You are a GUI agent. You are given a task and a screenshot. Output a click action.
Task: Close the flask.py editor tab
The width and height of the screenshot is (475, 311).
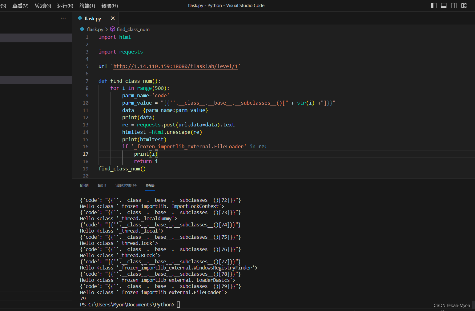click(113, 18)
